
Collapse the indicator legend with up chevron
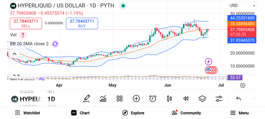pos(14,54)
